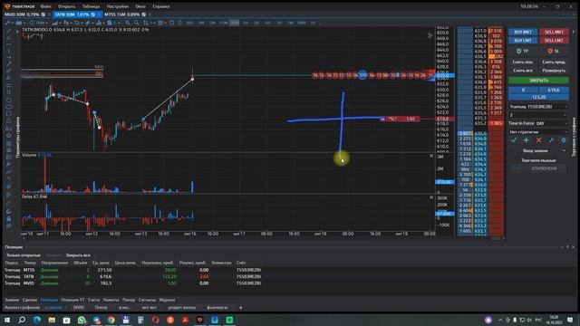This screenshot has height=326, width=580.
Task: Toggle link checkbox on TATN 30M tab
Action: 93,14
